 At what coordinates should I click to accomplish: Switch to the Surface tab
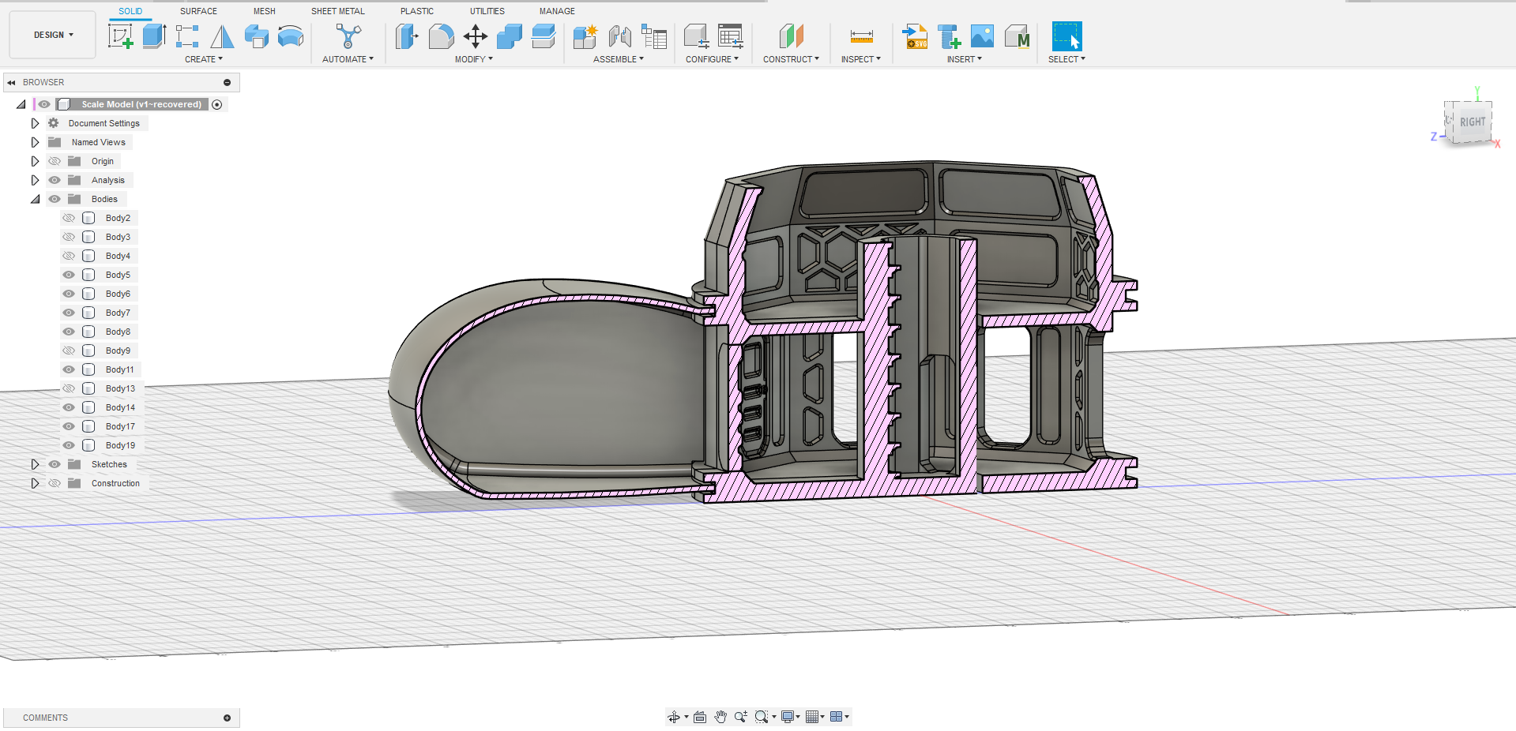[198, 11]
